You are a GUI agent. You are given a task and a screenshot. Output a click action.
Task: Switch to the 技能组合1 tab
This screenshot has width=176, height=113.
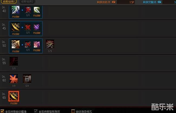[x=9, y=2]
